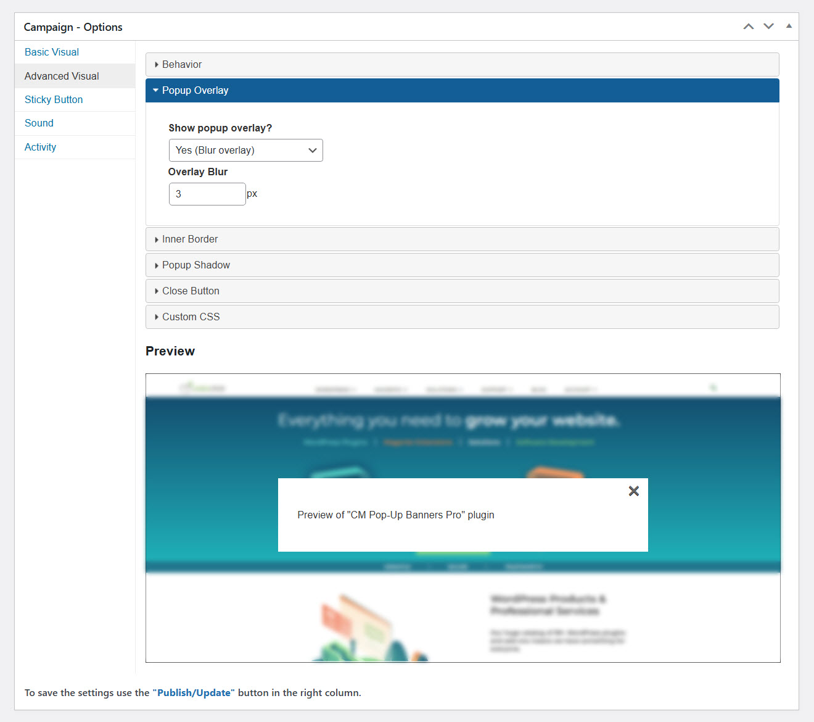Open the Show popup overlay dropdown
The image size is (814, 722).
[245, 150]
